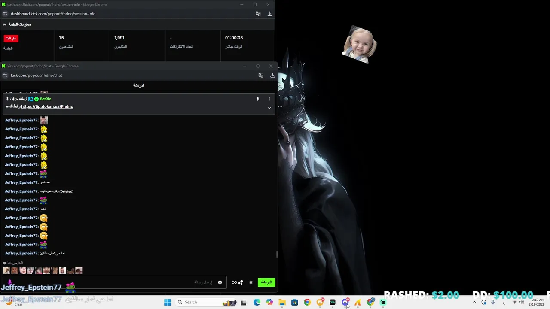This screenshot has width=550, height=309.
Task: Open Microsoft Store from taskbar
Action: (x=294, y=302)
